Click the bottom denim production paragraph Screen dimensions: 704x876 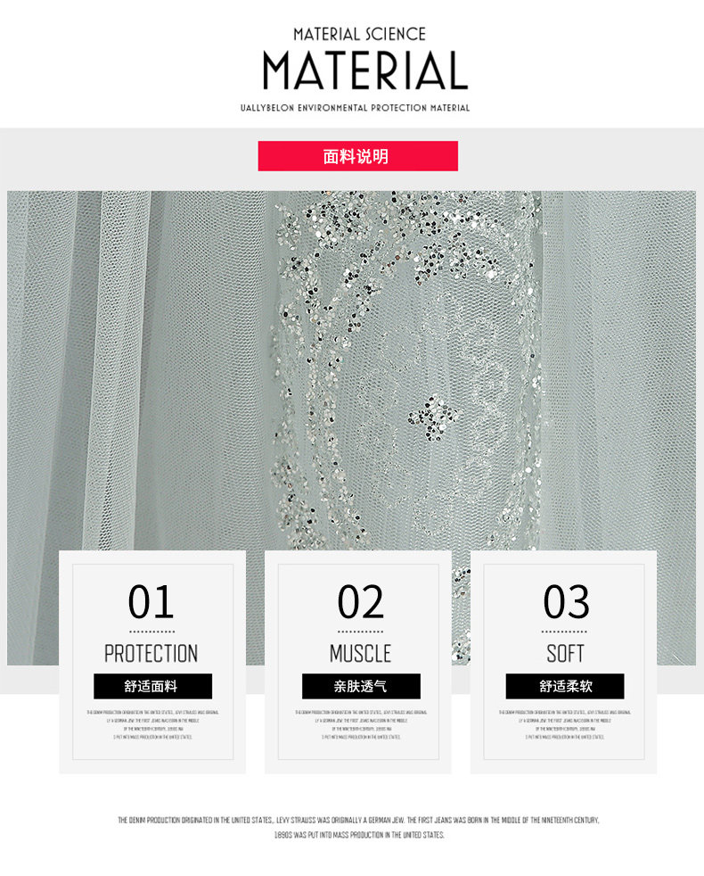pyautogui.click(x=358, y=828)
